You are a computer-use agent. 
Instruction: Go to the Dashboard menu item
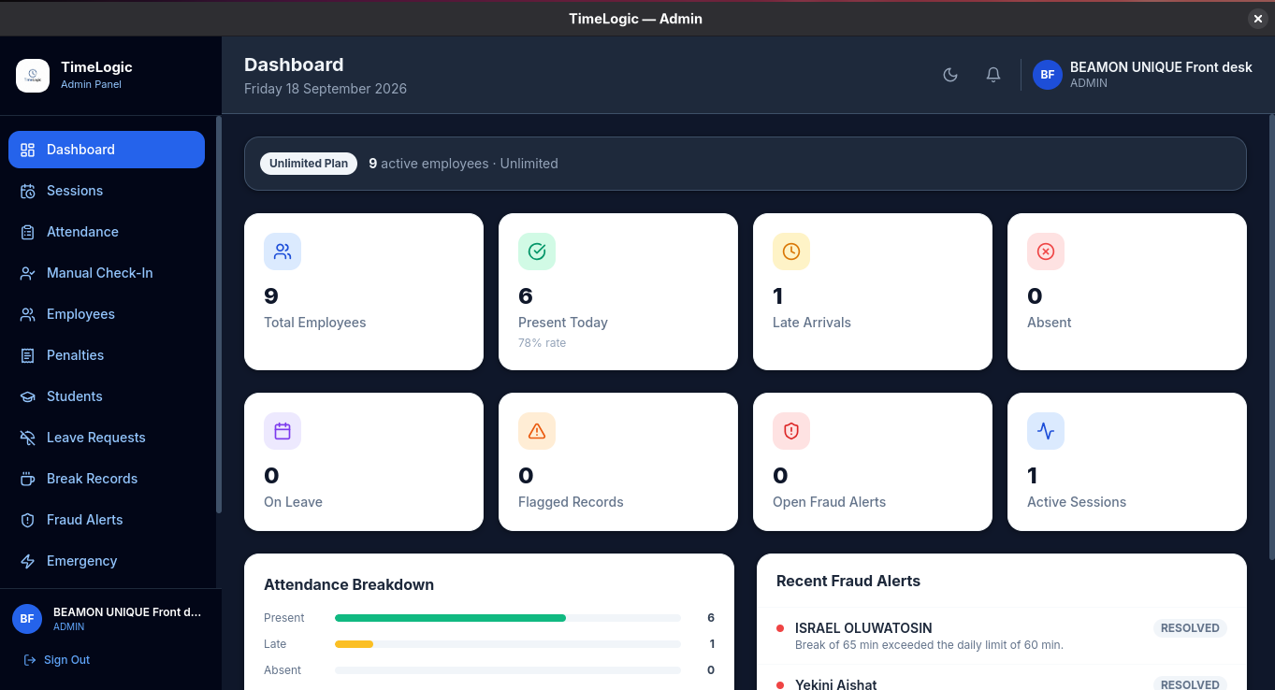click(x=107, y=150)
